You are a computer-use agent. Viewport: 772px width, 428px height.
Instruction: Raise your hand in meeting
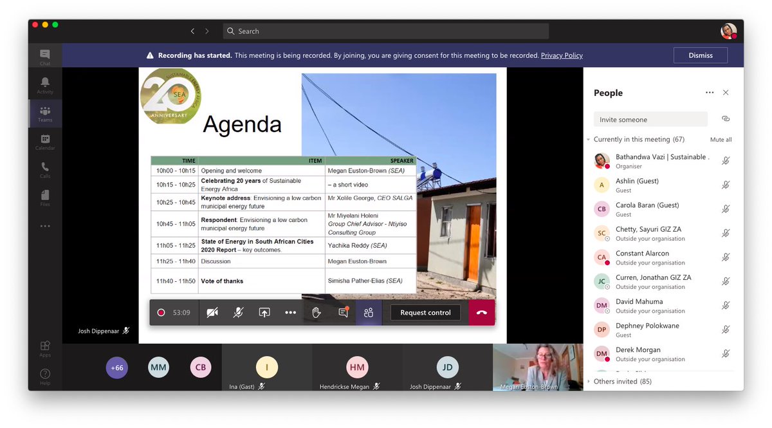coord(317,312)
